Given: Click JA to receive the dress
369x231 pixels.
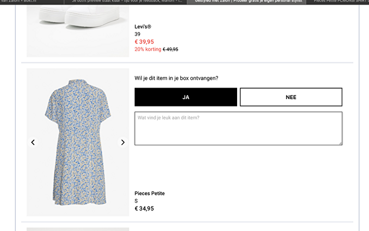Looking at the screenshot, I should pos(185,97).
